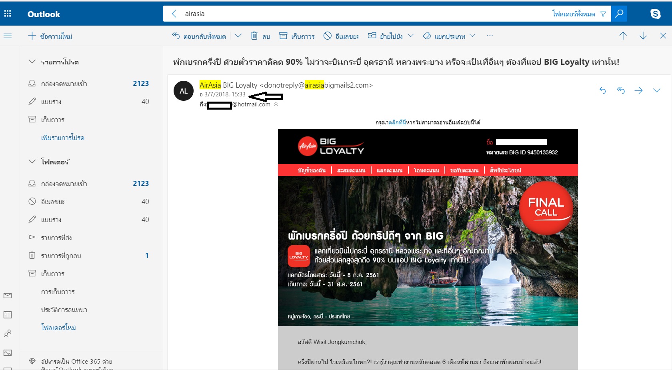
Task: Click the Outlook brand title
Action: click(x=44, y=14)
